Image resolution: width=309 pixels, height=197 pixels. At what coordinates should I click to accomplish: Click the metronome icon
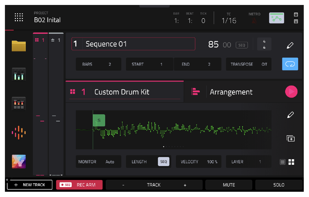254,20
